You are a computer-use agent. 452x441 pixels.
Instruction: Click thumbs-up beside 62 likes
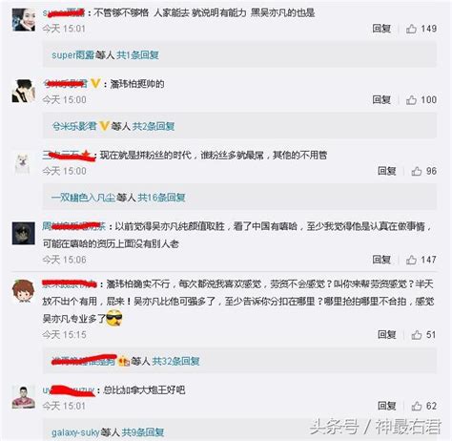coord(417,406)
